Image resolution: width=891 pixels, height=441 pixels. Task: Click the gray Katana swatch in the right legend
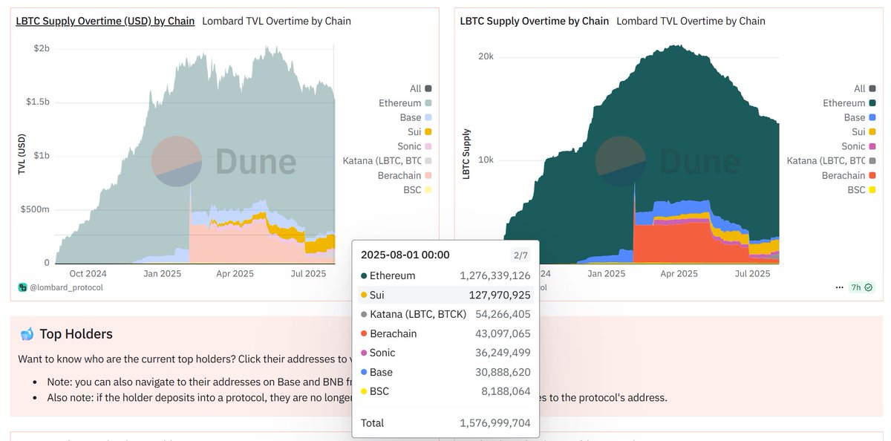(873, 161)
